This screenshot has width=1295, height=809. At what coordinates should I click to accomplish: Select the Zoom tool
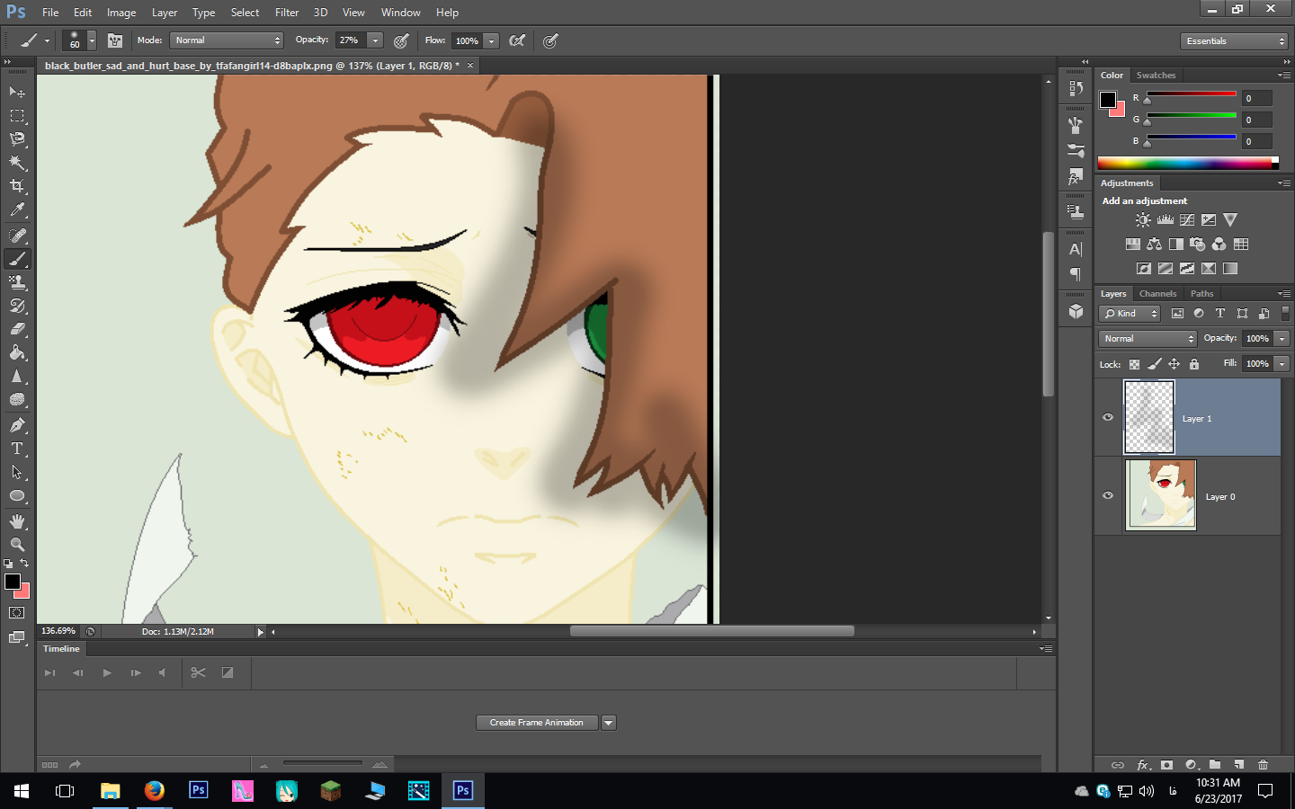(17, 545)
